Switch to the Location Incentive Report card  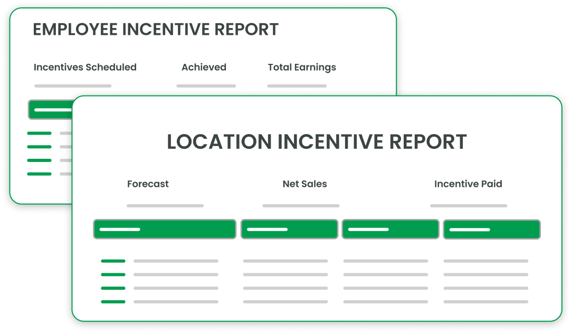317,141
